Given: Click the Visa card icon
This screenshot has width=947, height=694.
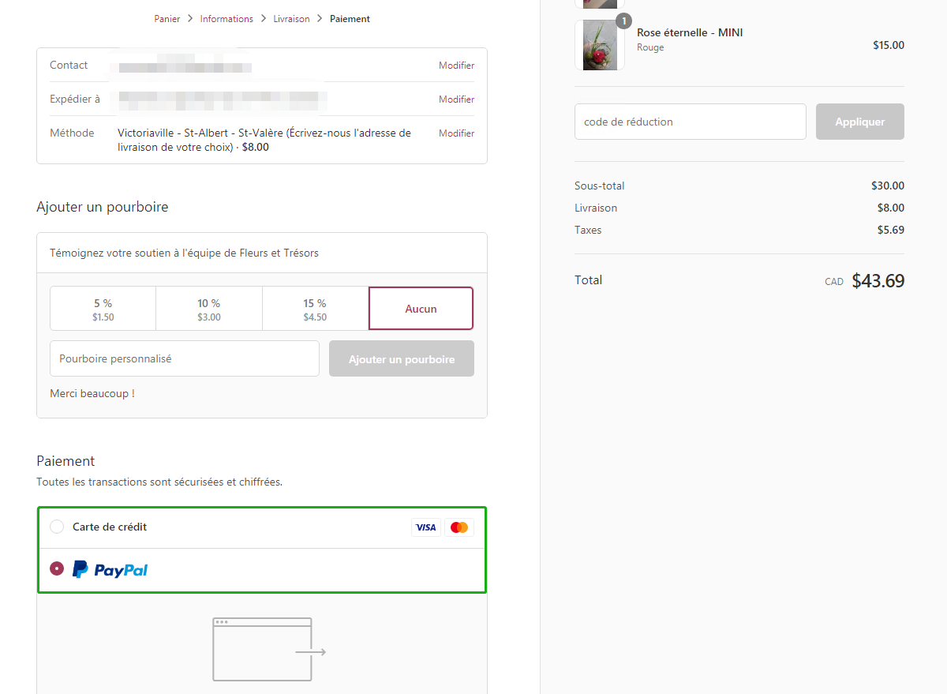Looking at the screenshot, I should click(x=425, y=527).
